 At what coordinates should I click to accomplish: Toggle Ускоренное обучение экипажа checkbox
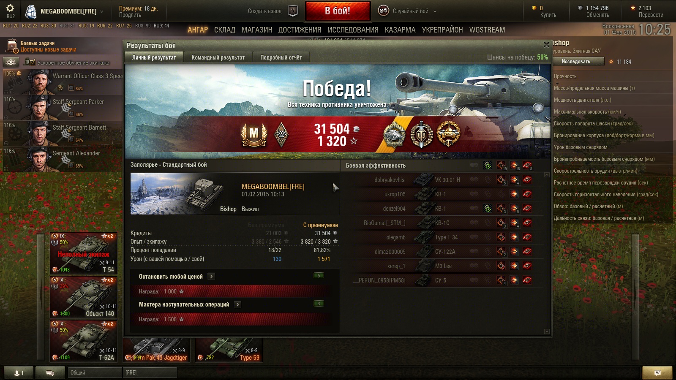(x=30, y=62)
